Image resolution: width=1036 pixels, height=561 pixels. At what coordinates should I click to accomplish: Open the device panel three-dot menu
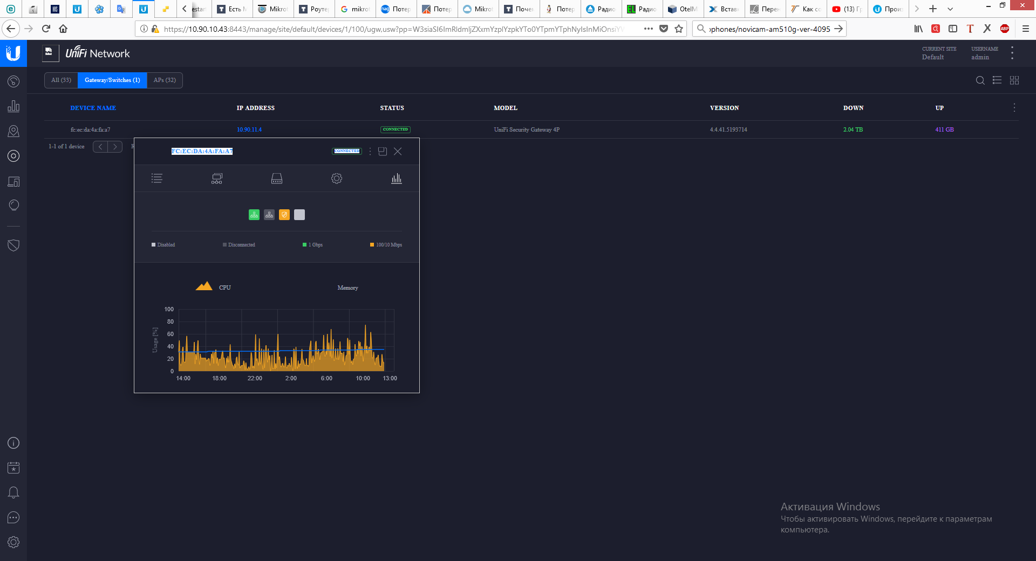tap(370, 152)
